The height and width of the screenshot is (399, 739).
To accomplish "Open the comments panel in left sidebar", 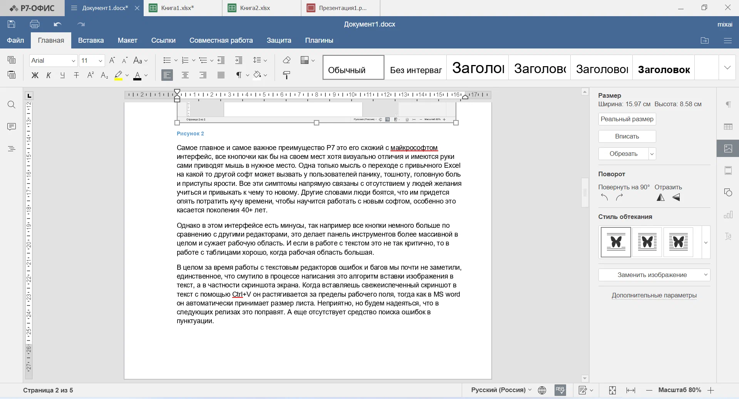I will [x=12, y=127].
